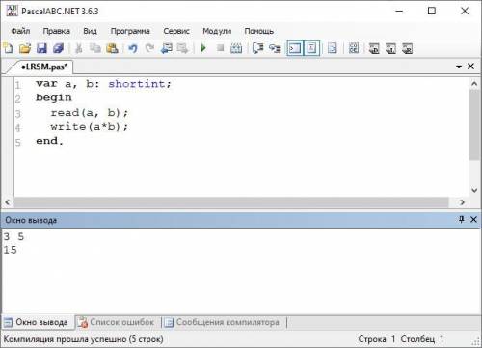Undo the last edit
Image resolution: width=482 pixels, height=348 pixels.
(133, 48)
